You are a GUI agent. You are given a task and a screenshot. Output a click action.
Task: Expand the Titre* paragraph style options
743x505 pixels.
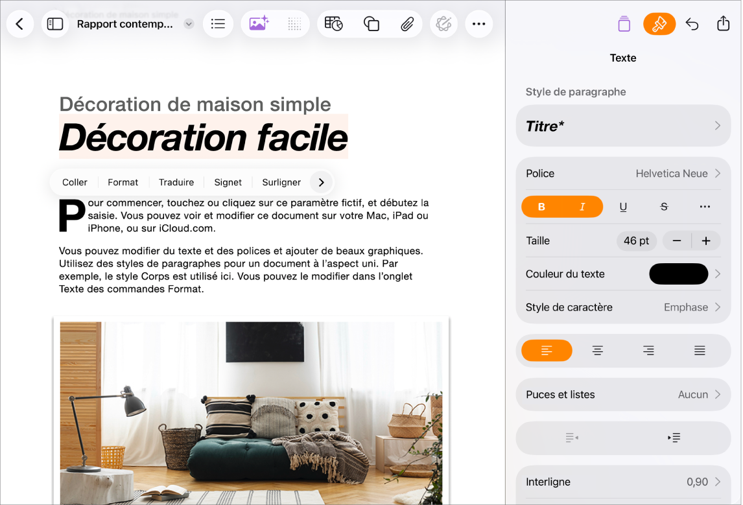[x=622, y=126]
